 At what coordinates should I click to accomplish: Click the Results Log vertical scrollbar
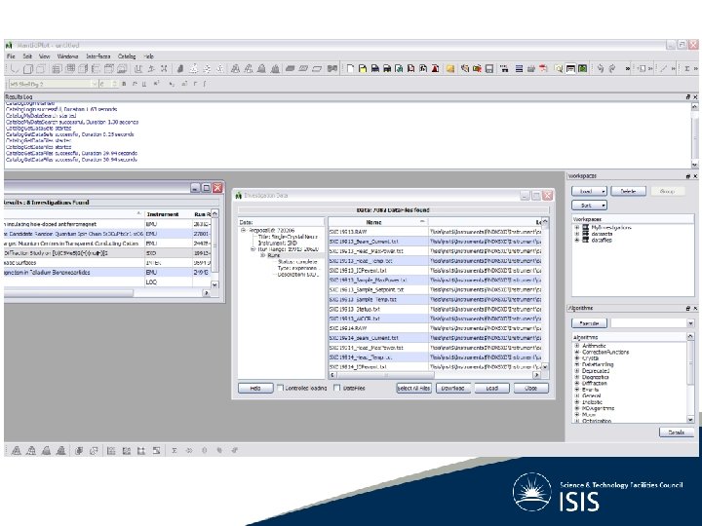694,136
